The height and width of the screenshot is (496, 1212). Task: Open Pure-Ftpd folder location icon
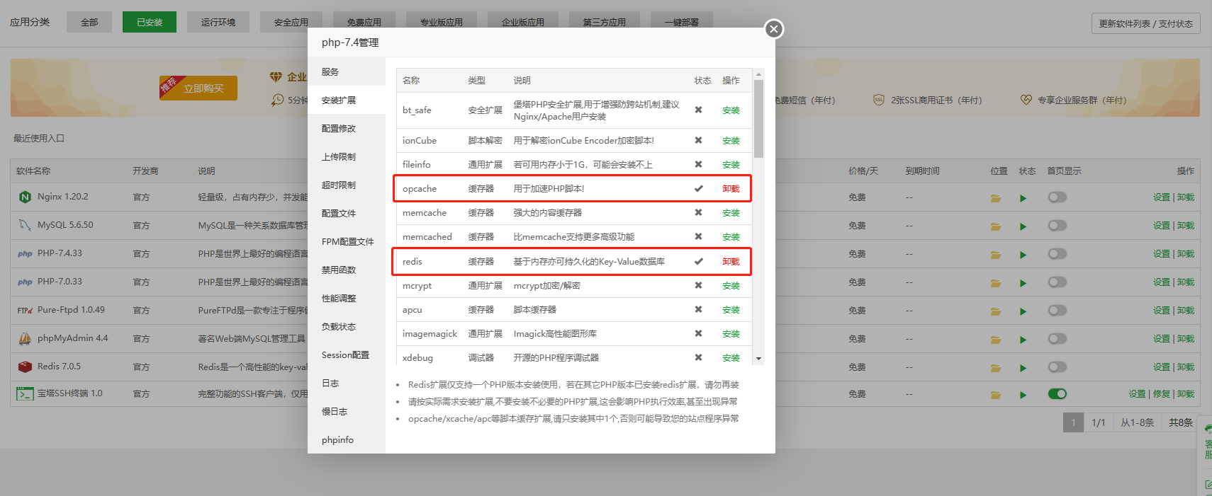[x=996, y=311]
